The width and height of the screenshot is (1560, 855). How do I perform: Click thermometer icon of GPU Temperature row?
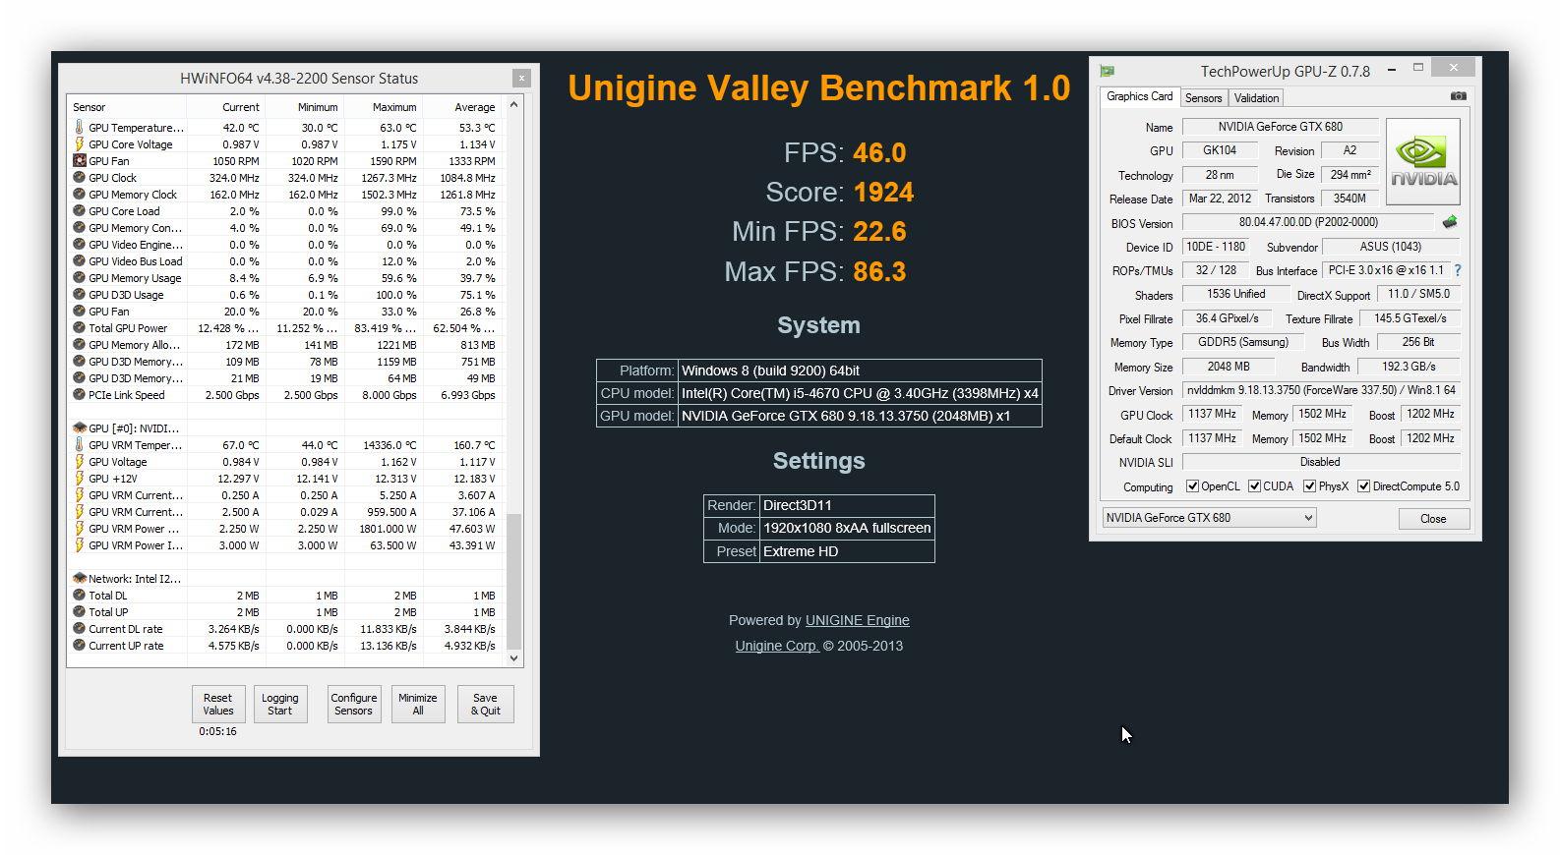click(x=79, y=128)
